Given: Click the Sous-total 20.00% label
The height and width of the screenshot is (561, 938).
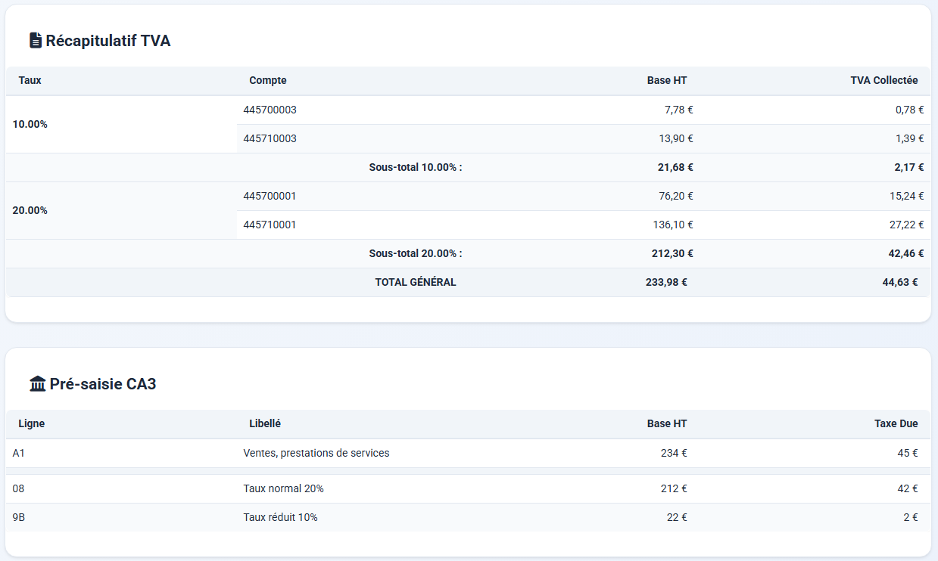Looking at the screenshot, I should [415, 253].
